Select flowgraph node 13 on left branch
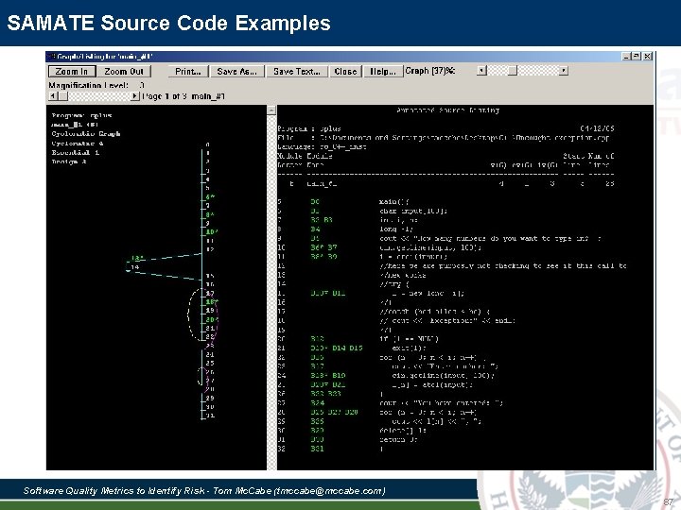Image resolution: width=681 pixels, height=510 pixels. [x=137, y=259]
